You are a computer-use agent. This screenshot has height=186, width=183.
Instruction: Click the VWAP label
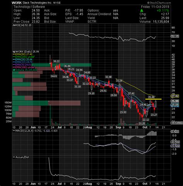point(70,22)
